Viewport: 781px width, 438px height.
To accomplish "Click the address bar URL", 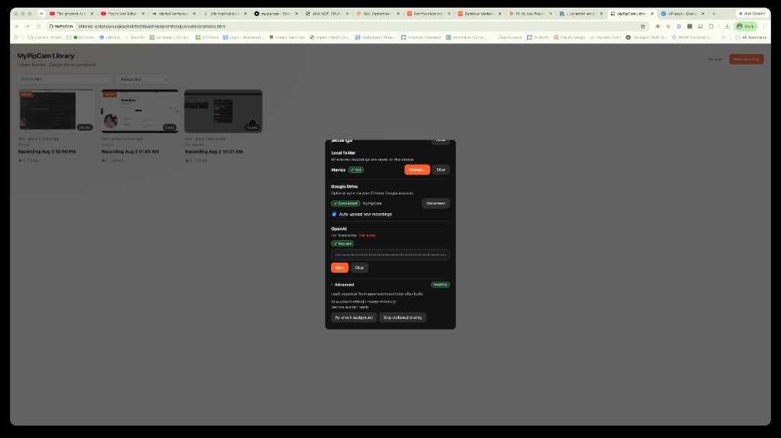I will point(152,27).
